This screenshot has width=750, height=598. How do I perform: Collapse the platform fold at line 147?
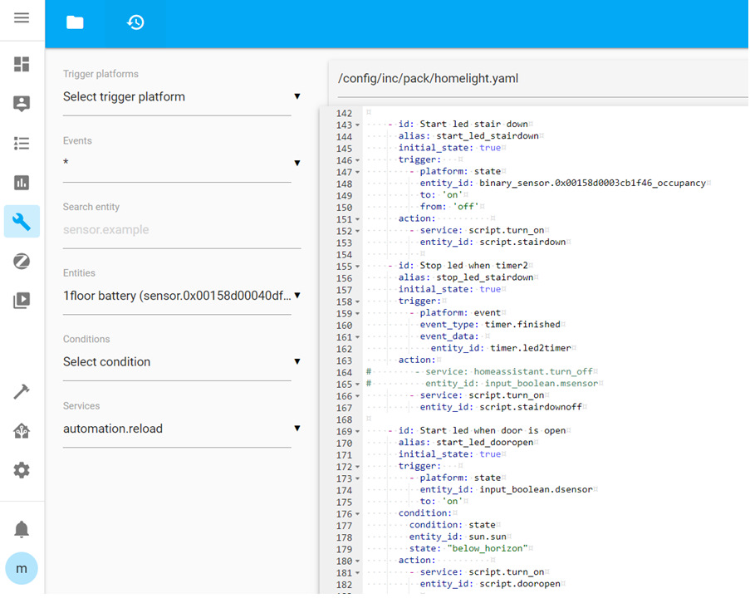tap(357, 173)
